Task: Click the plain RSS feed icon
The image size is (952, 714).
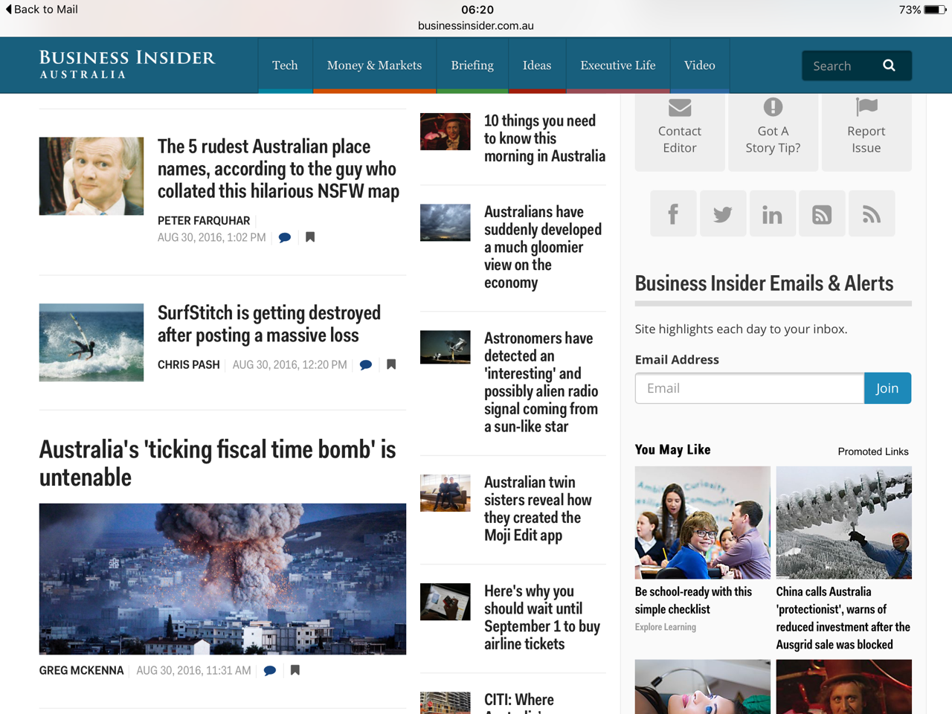Action: tap(872, 214)
